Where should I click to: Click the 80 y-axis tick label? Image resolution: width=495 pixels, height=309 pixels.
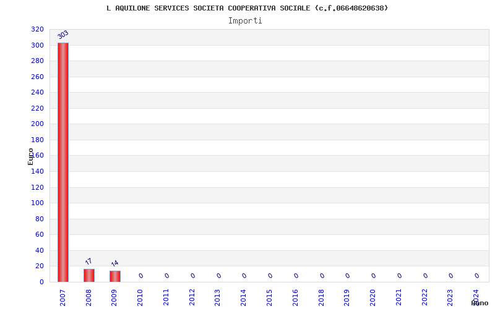click(40, 219)
